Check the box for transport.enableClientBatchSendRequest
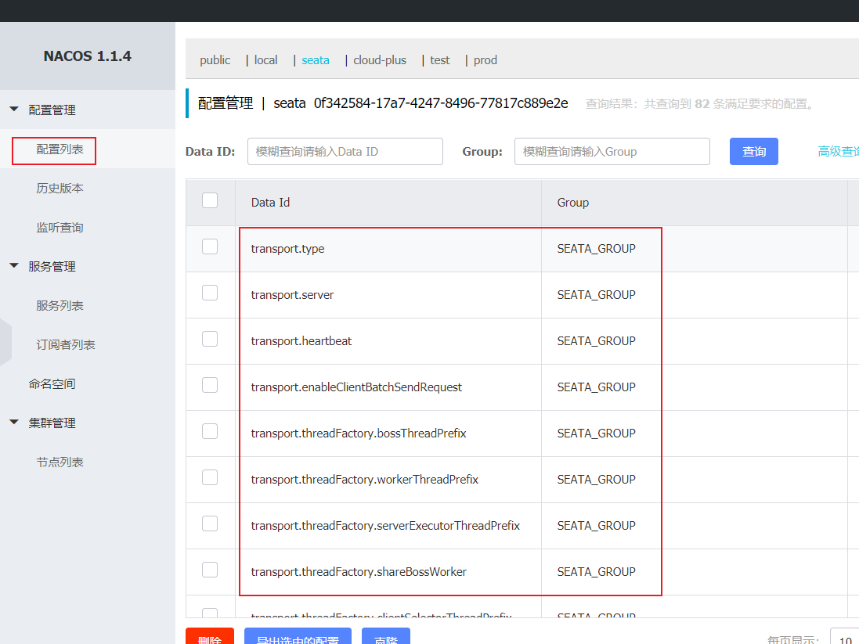Image resolution: width=859 pixels, height=644 pixels. click(x=210, y=385)
